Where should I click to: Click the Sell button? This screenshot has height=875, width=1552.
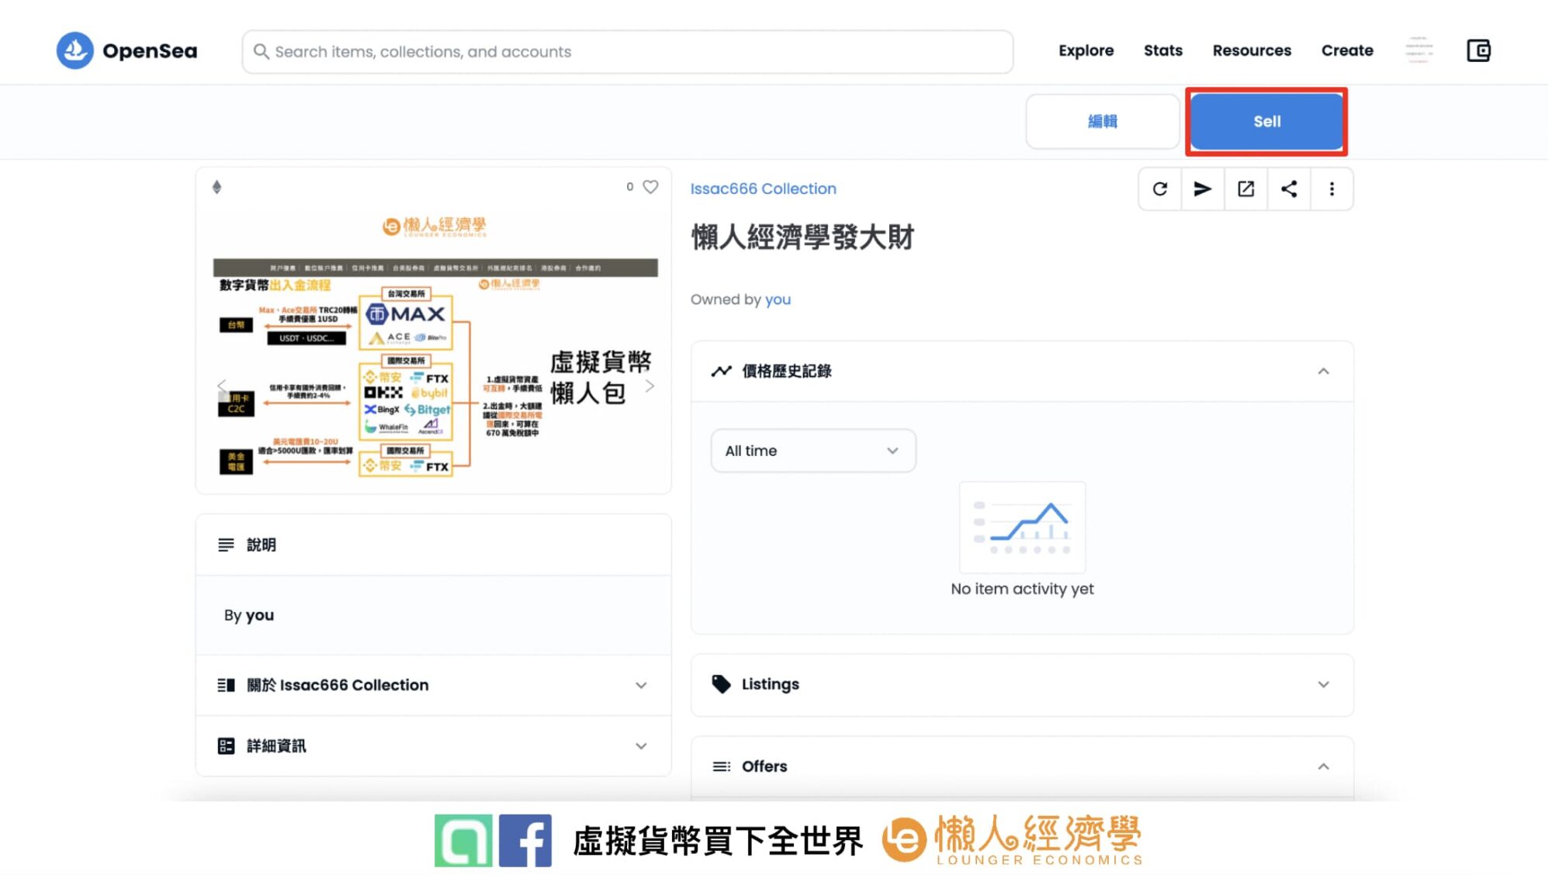(x=1266, y=121)
